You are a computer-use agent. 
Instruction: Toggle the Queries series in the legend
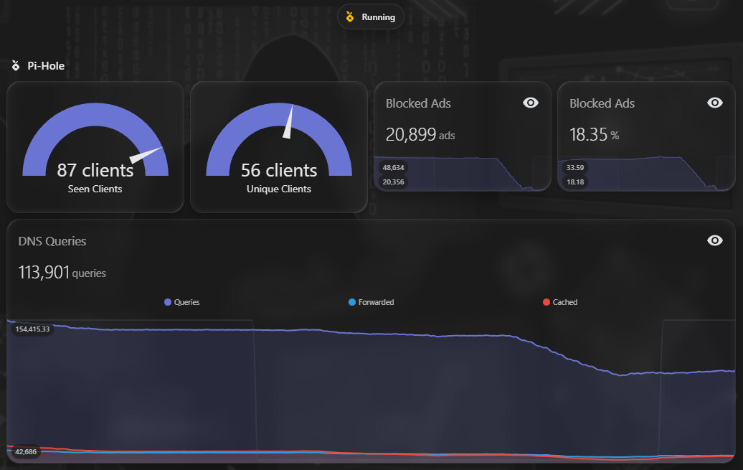click(181, 302)
